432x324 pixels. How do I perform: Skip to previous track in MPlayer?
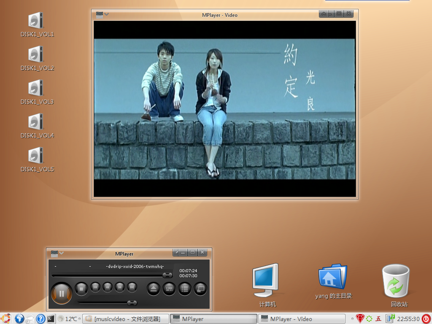coord(95,287)
